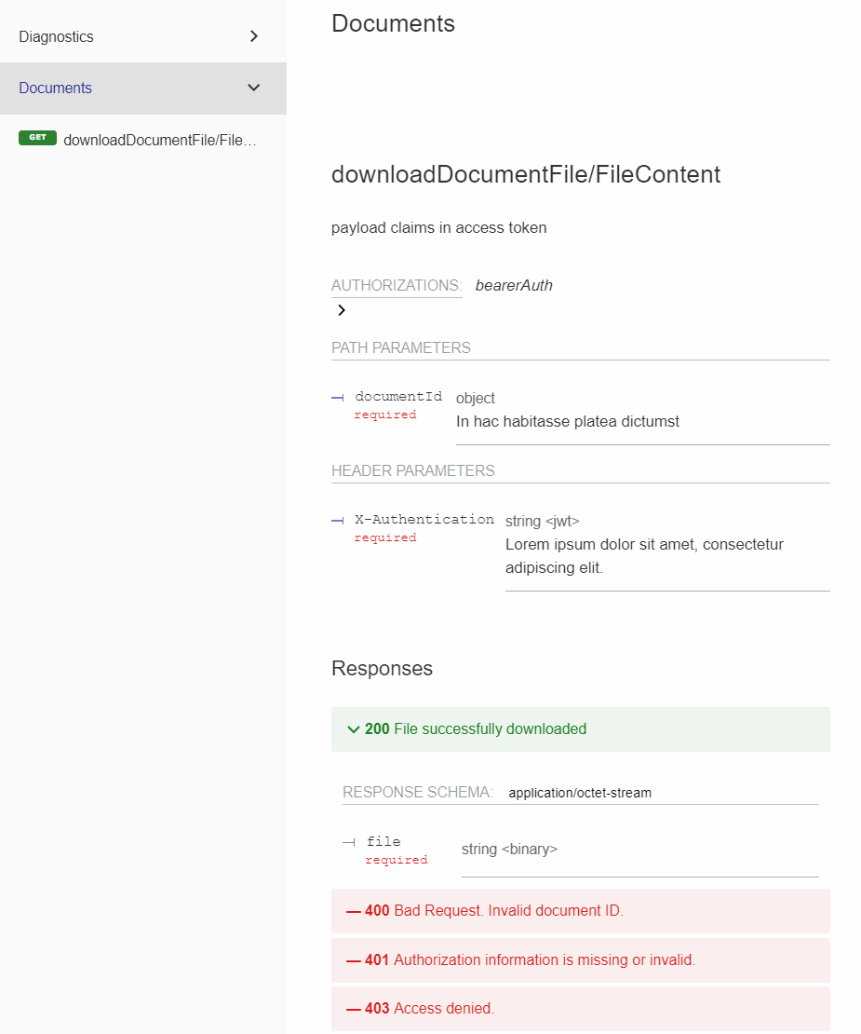Click the green chevron icon beside 200

[x=353, y=729]
